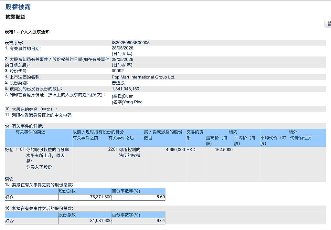Click the column header 买 / 卖或涉及的股份数目

tap(163, 135)
